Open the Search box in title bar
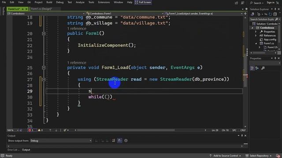This screenshot has width=282, height=158. tap(256, 3)
